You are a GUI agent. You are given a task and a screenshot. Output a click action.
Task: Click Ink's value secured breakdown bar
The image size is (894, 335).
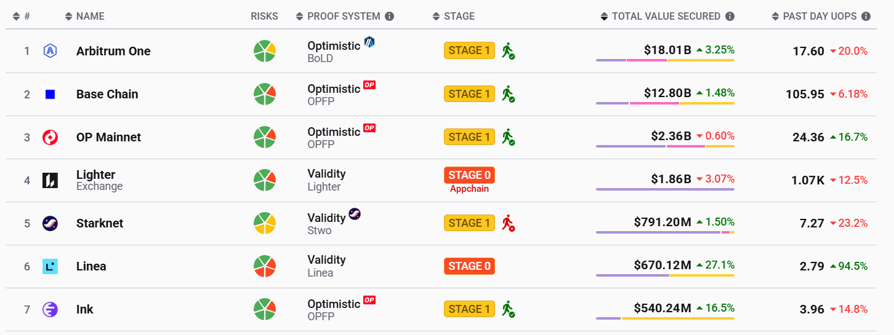(665, 318)
